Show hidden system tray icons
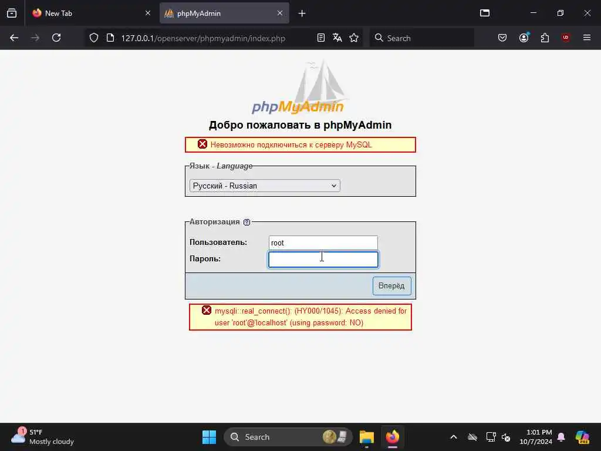Viewport: 601px width, 451px height. 454,437
